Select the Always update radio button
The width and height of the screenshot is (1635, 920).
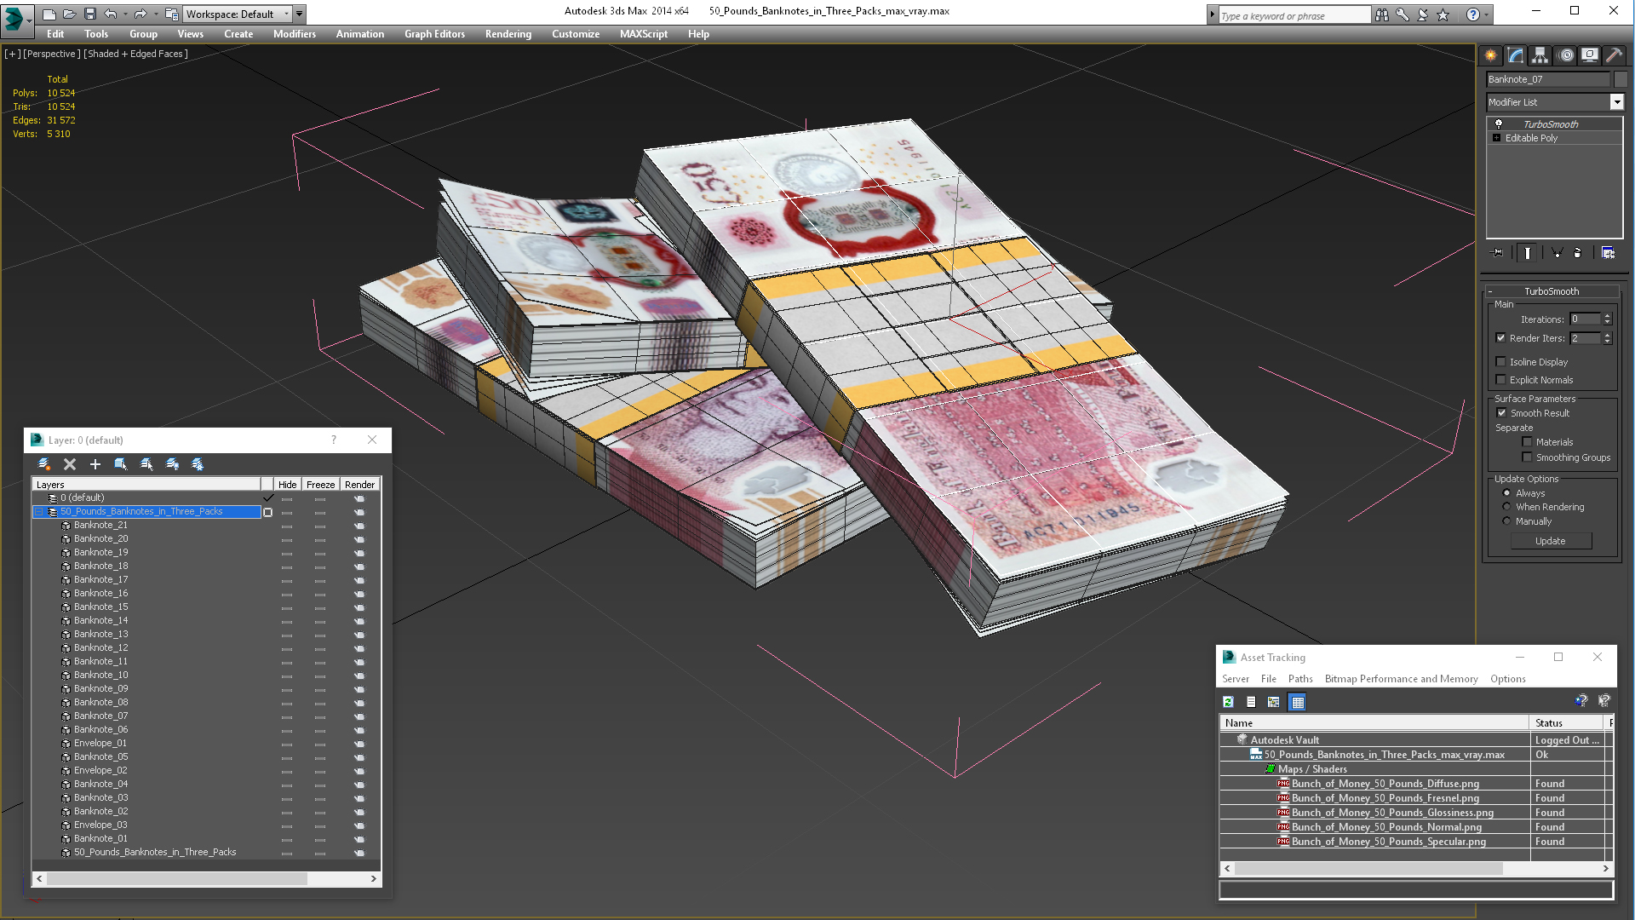pos(1507,493)
